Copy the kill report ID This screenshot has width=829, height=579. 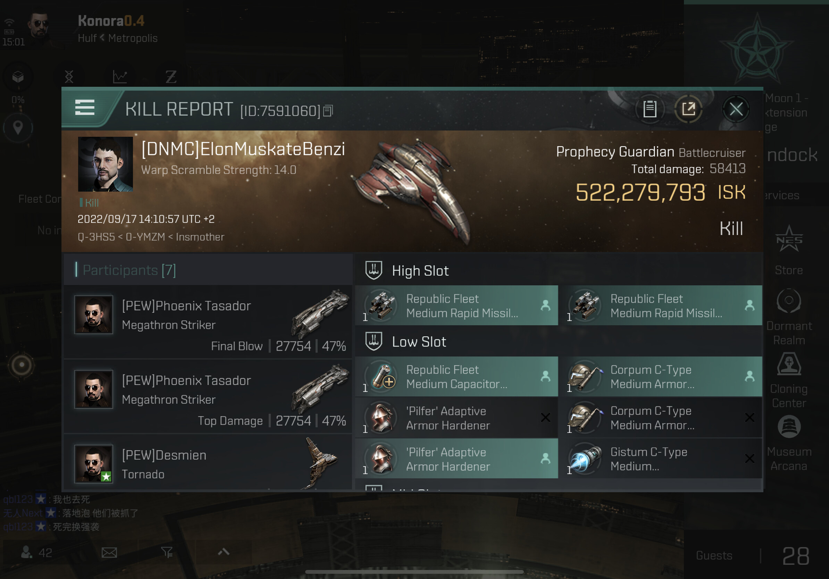point(328,111)
